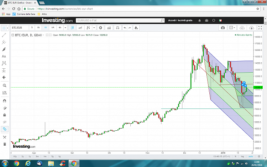Open the time interval dropdown
The image size is (267, 167).
point(65,28)
